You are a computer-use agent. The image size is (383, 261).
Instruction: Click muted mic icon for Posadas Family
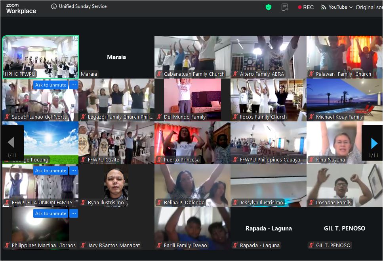[311, 203]
